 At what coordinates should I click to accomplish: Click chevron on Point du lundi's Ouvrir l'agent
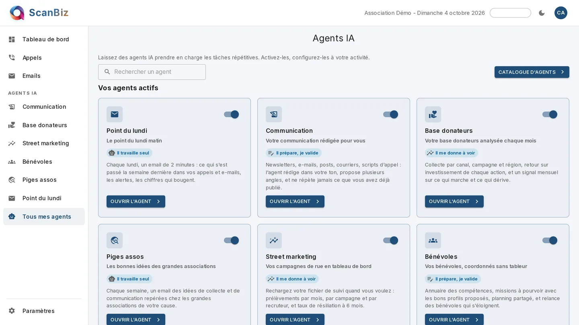click(x=158, y=201)
